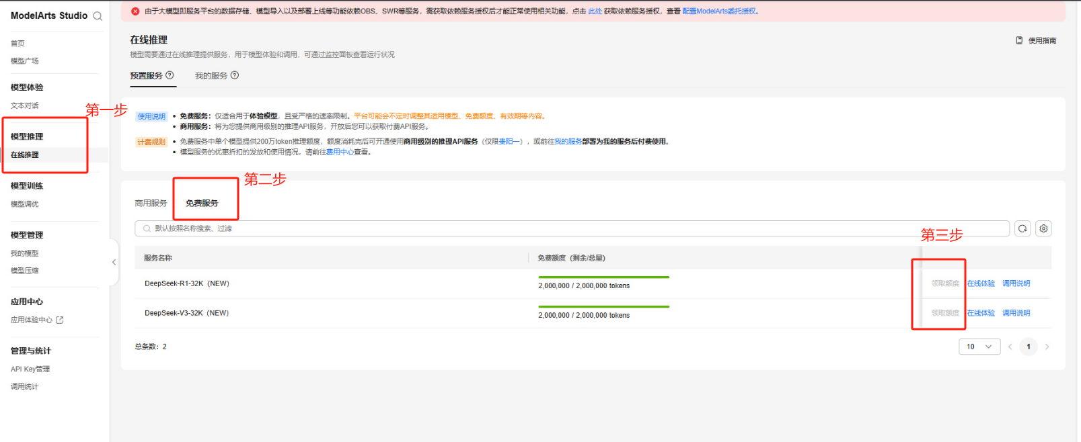Select the 免费服务 tab

[x=202, y=203]
